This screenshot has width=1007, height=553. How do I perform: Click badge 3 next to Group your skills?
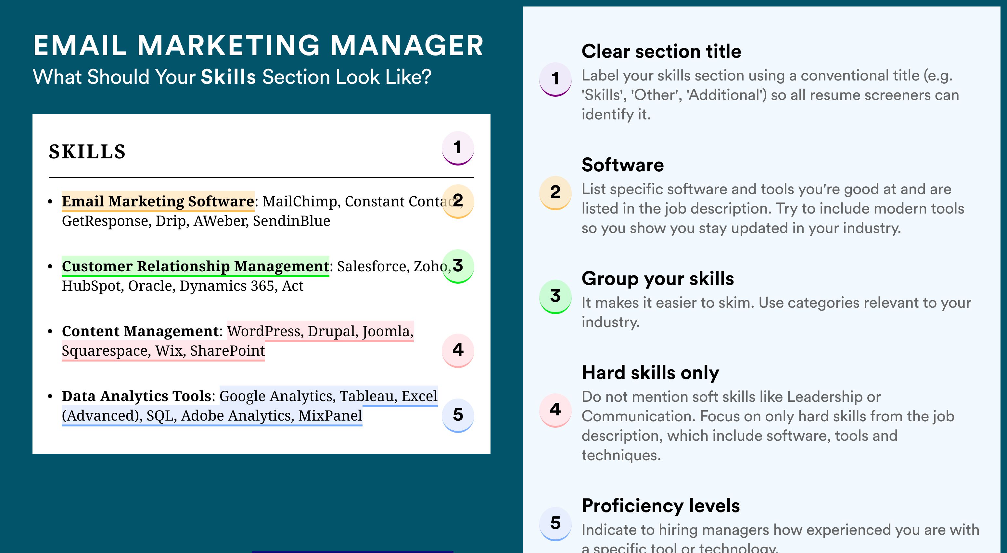(555, 296)
